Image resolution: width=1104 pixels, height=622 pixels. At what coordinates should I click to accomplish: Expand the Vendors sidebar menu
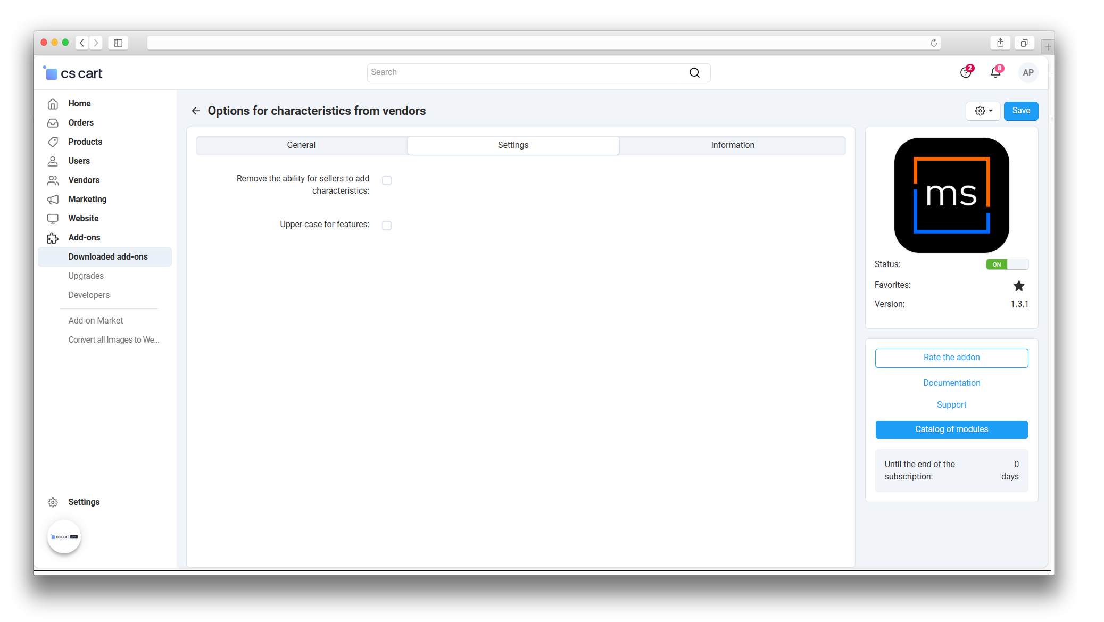pyautogui.click(x=84, y=180)
